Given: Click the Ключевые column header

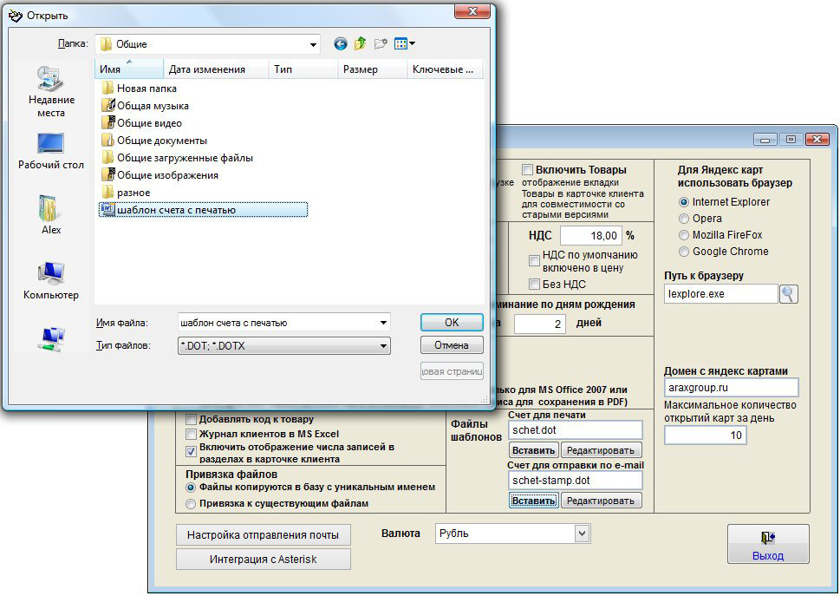Looking at the screenshot, I should [445, 69].
